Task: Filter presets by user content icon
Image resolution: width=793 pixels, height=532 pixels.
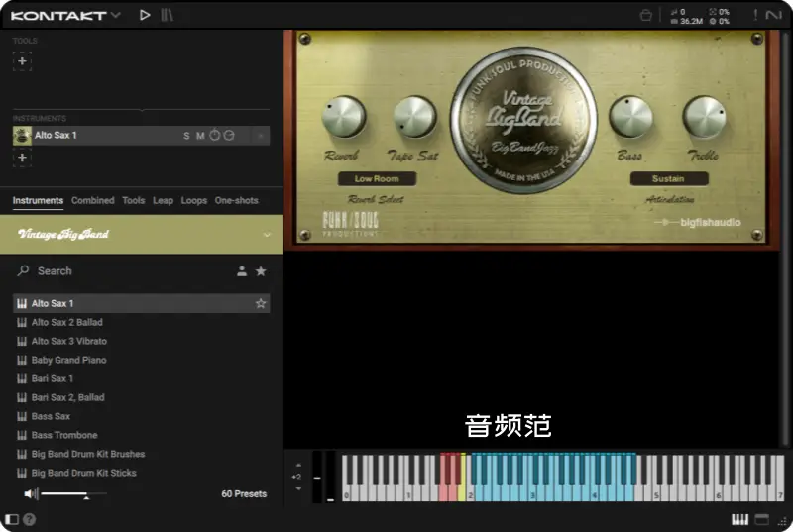Action: [241, 271]
